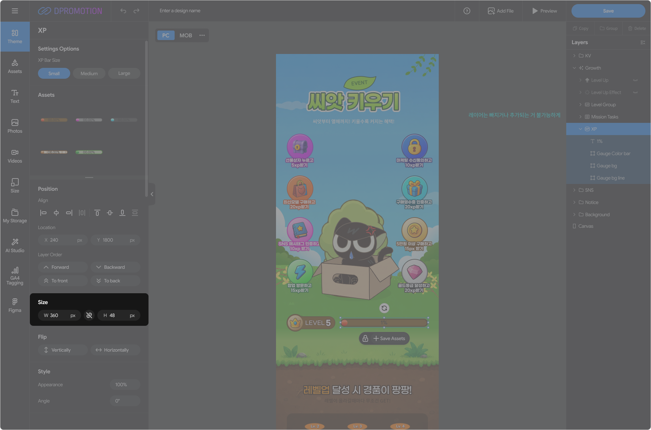Click the X location input field

tap(63, 240)
